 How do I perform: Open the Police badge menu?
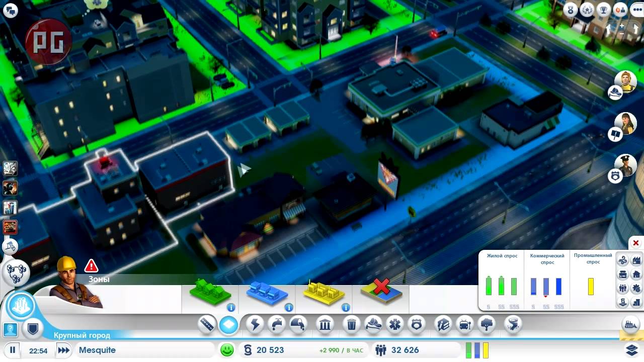coord(416,325)
